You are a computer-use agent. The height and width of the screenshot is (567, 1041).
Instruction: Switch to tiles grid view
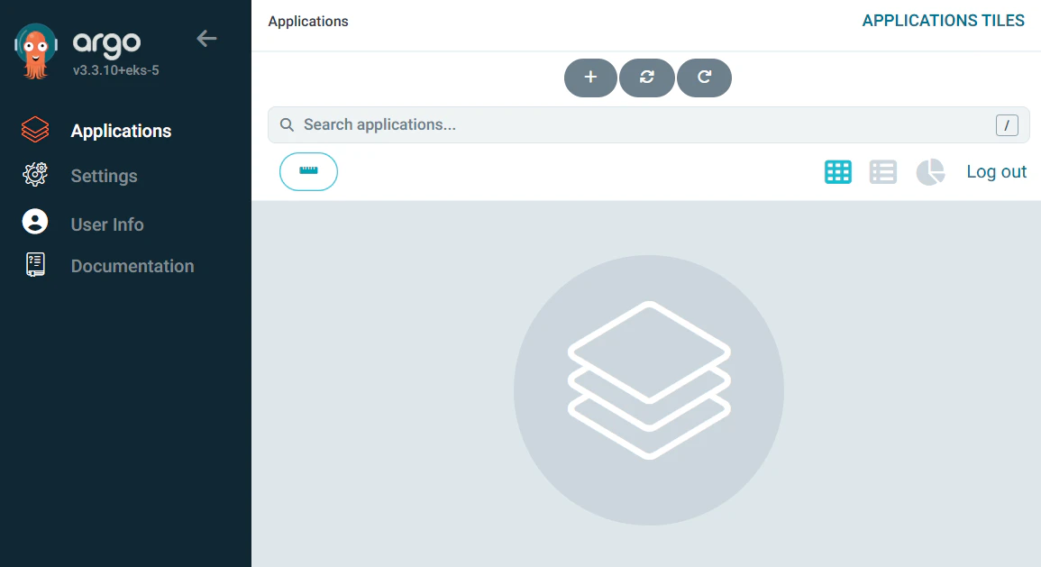click(838, 172)
